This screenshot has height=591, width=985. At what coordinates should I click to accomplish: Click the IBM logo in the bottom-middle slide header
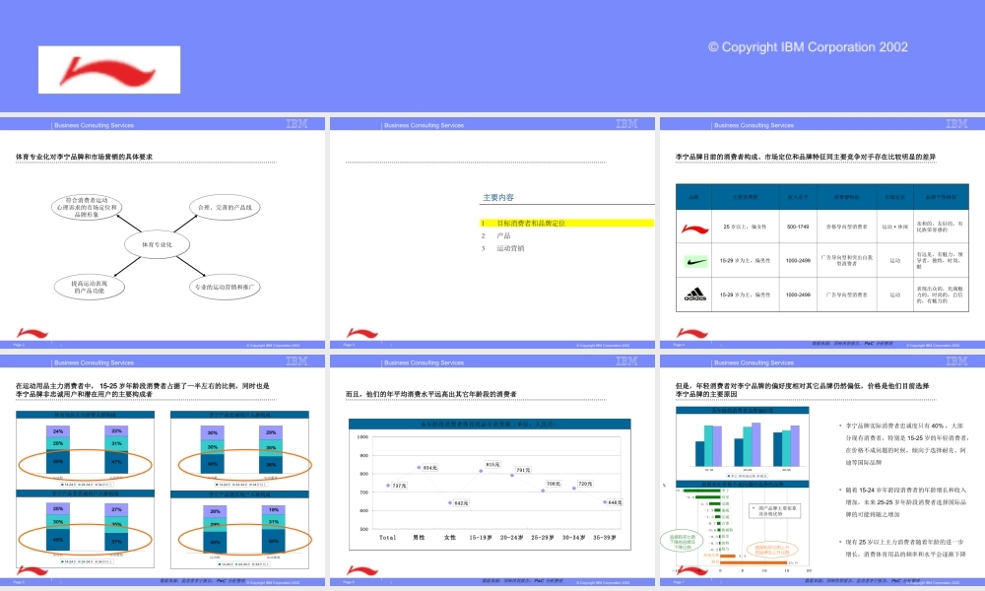click(626, 361)
